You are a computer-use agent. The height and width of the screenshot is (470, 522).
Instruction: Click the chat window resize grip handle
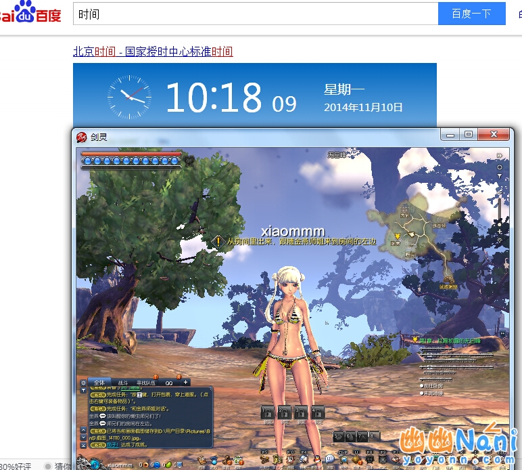pyautogui.click(x=211, y=389)
